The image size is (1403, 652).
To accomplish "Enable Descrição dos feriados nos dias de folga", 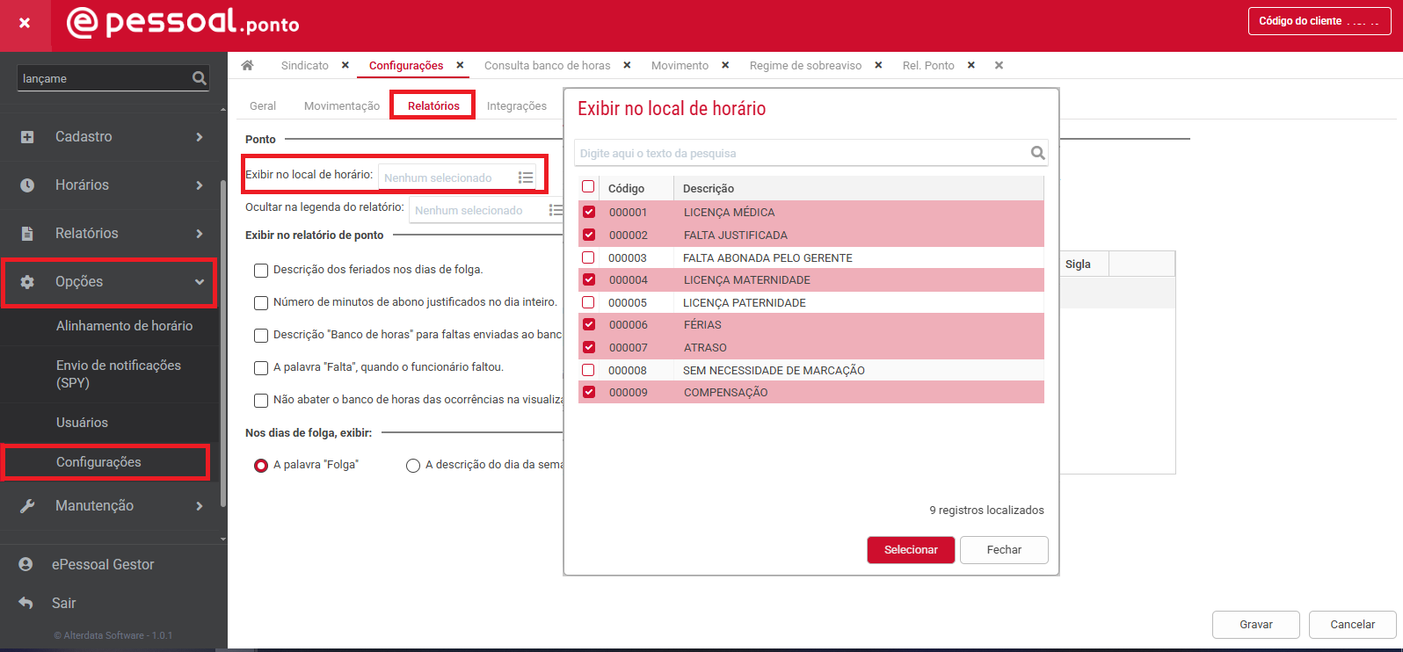I will pos(261,271).
